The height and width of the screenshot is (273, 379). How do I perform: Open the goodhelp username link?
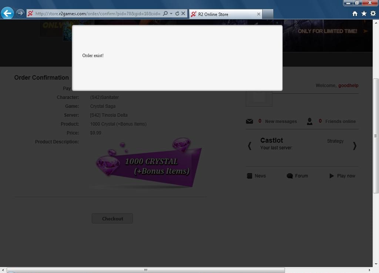(348, 86)
